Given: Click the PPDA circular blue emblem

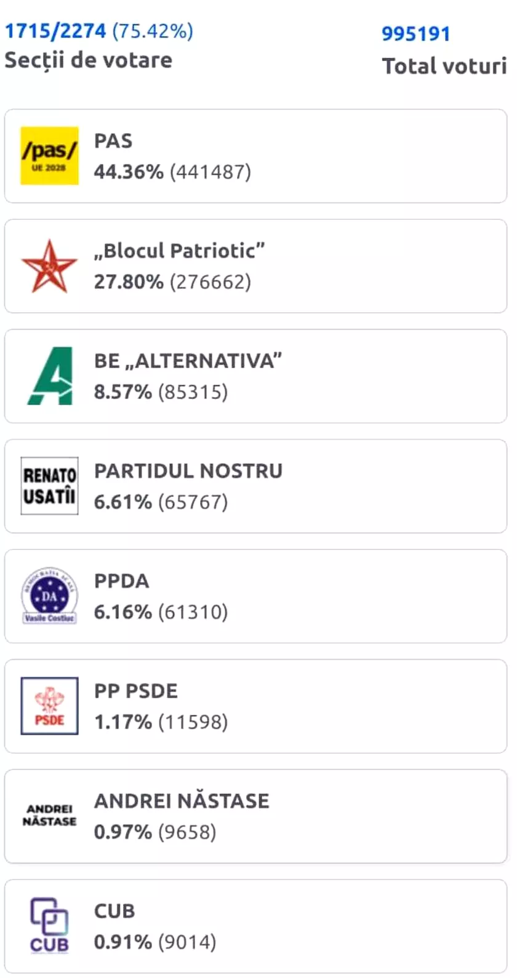Looking at the screenshot, I should [x=49, y=596].
